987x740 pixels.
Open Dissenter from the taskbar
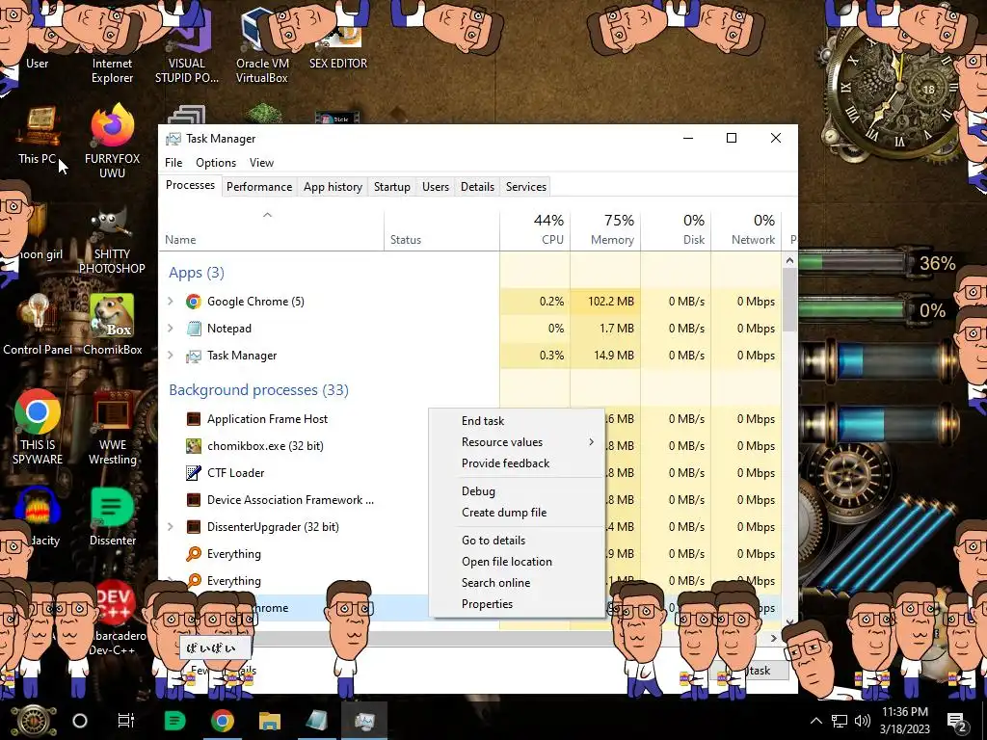tap(174, 721)
